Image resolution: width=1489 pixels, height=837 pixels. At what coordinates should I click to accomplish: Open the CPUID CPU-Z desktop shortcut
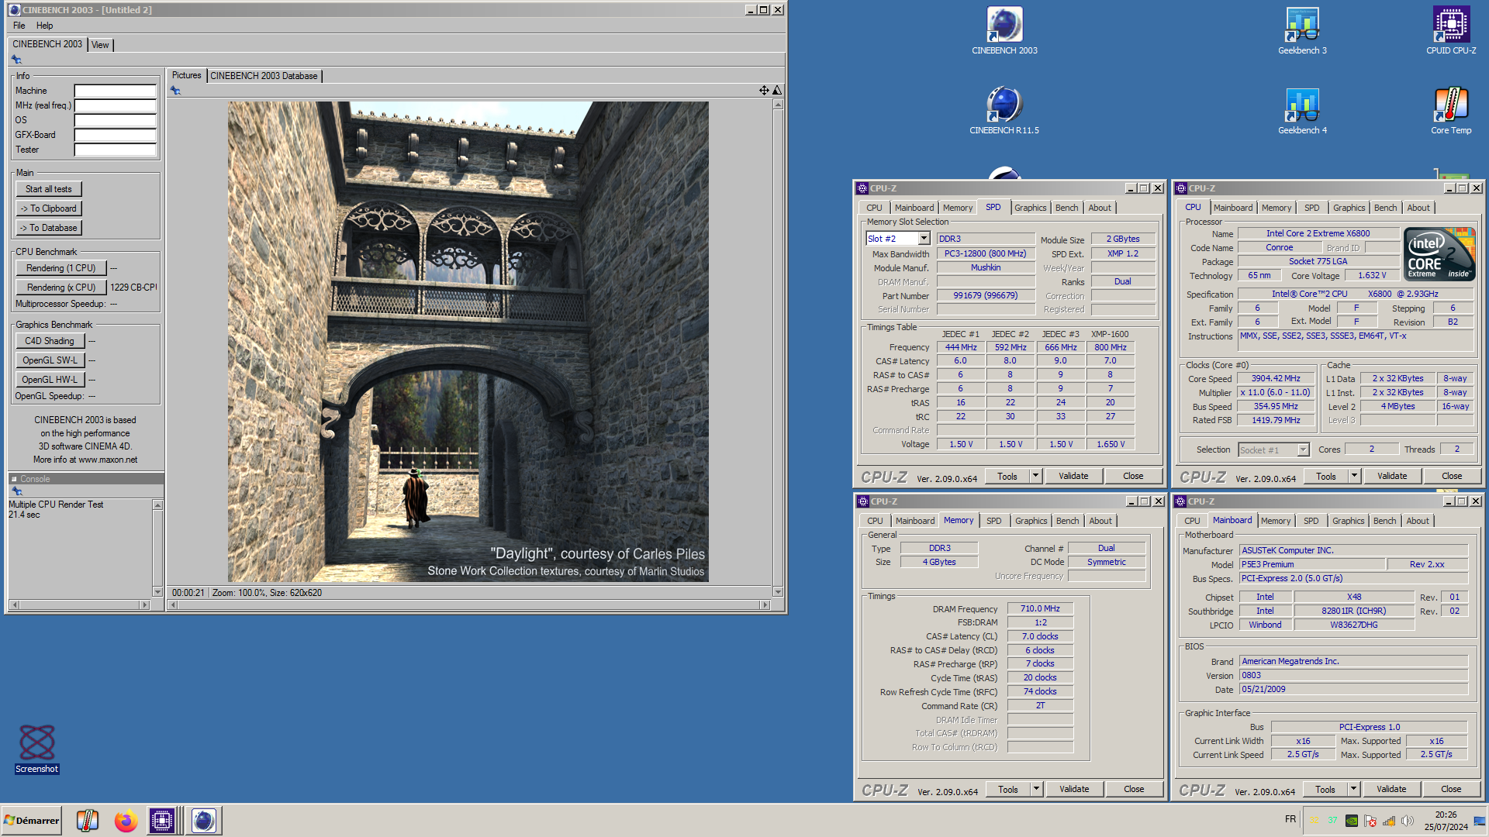pyautogui.click(x=1451, y=31)
